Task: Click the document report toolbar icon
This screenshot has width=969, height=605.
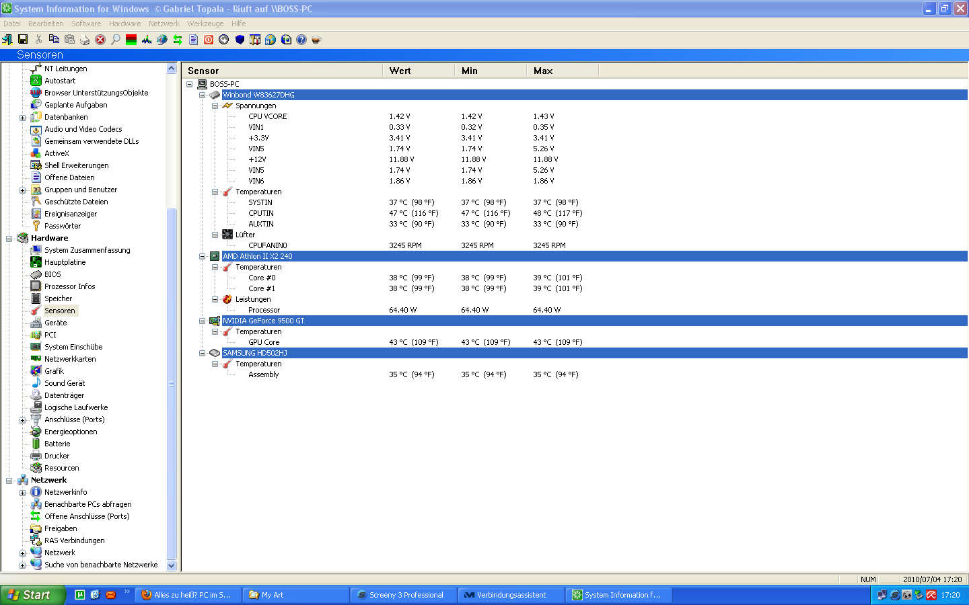Action: [x=193, y=40]
